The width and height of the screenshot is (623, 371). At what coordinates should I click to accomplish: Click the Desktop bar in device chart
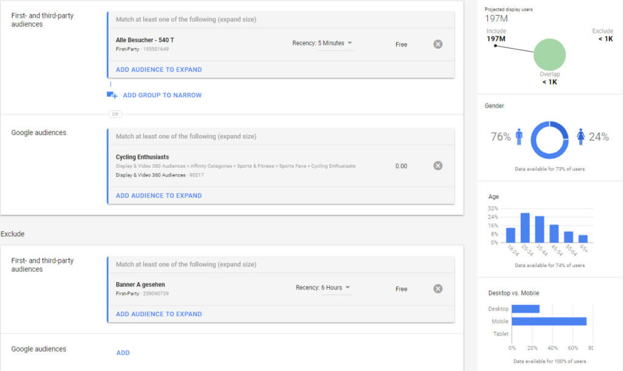coord(526,309)
